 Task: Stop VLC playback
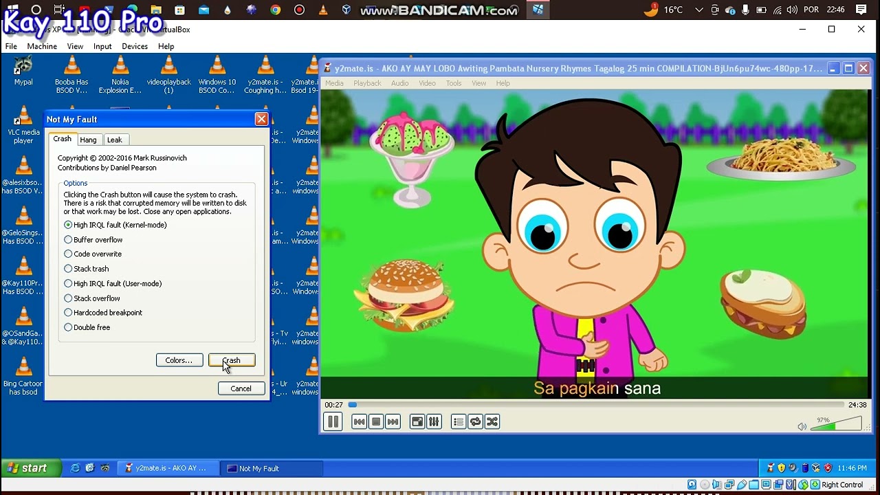(375, 421)
